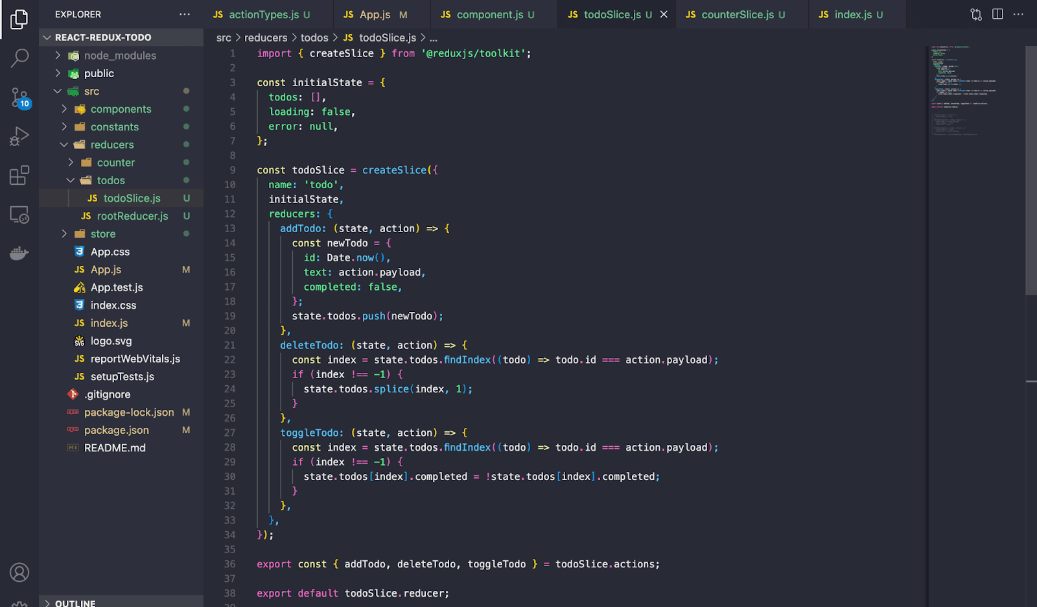1037x607 pixels.
Task: Collapse the src folder
Action: [x=121, y=91]
